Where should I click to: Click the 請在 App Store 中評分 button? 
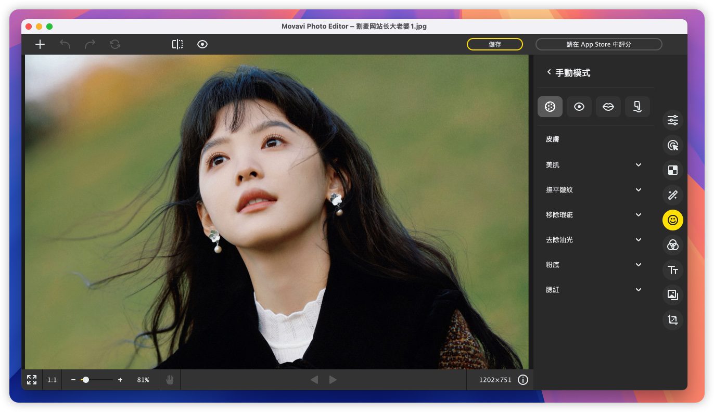click(598, 44)
